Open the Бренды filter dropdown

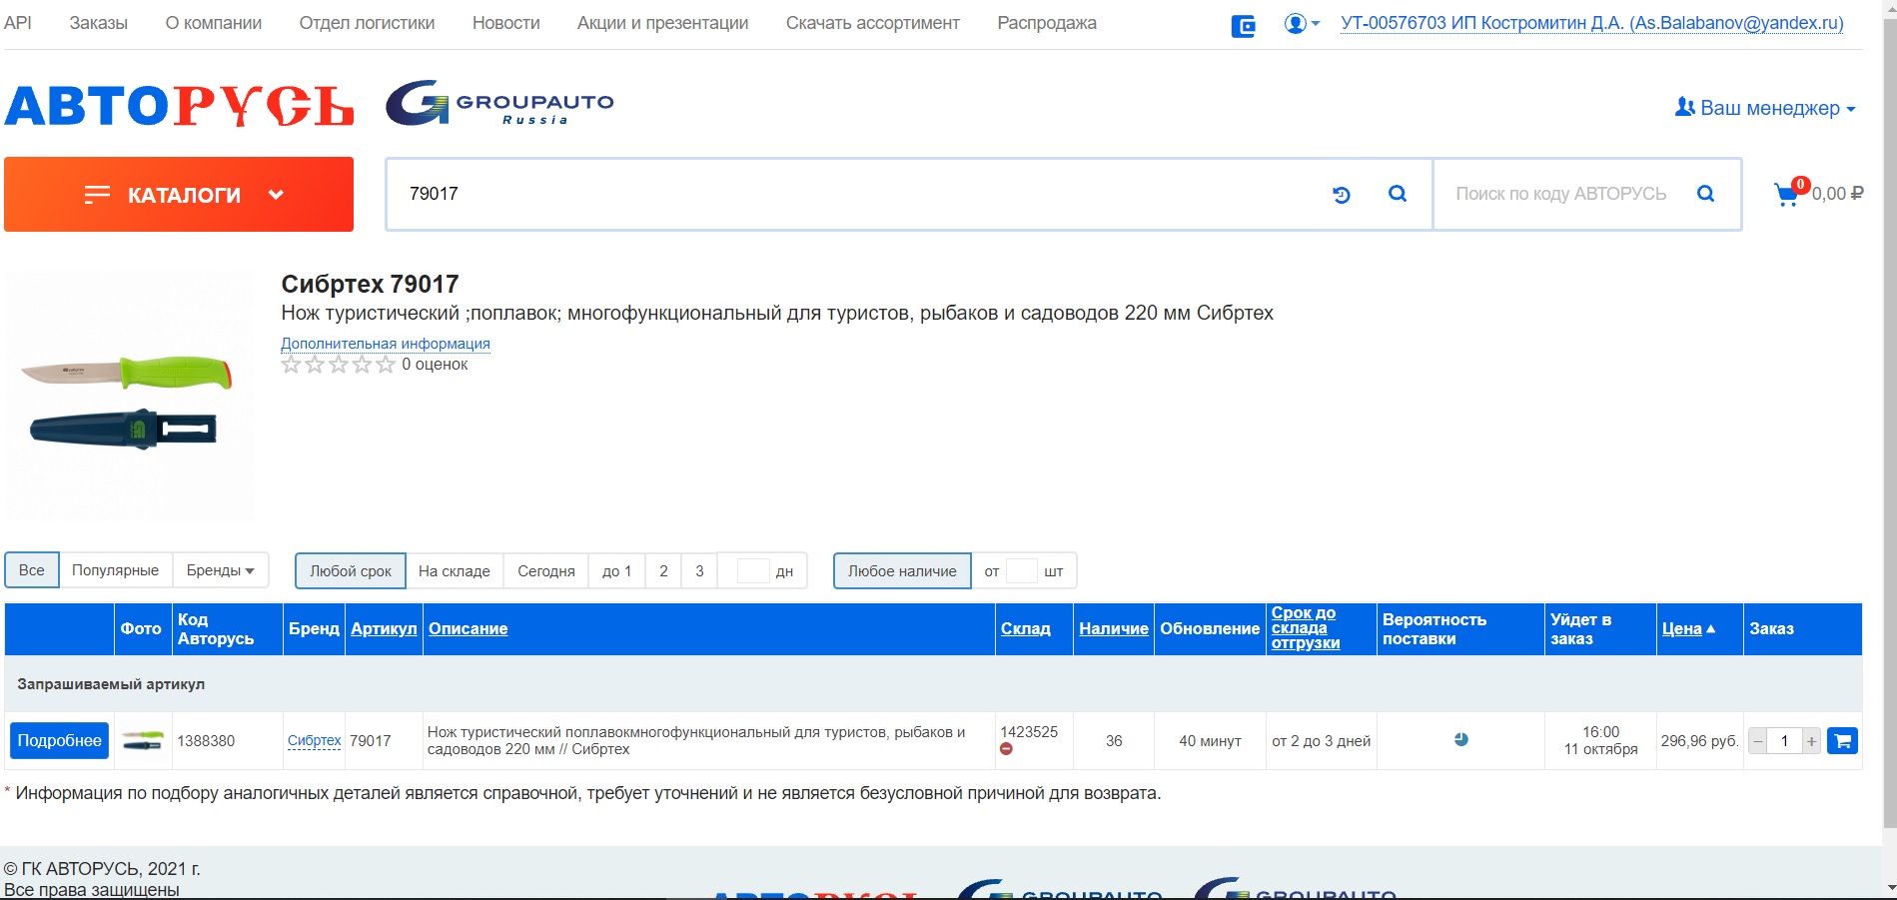220,570
